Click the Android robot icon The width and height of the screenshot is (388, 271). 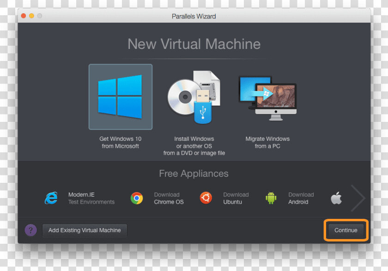point(271,198)
